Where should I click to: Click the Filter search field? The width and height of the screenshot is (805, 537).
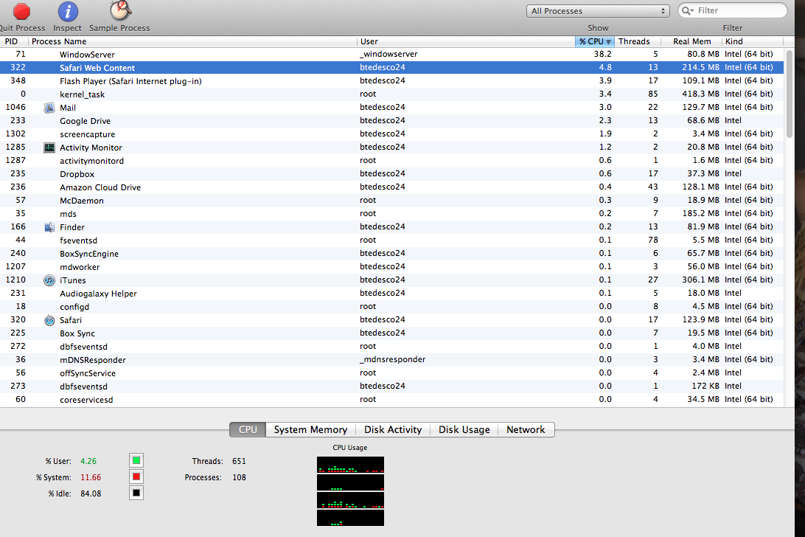(733, 10)
